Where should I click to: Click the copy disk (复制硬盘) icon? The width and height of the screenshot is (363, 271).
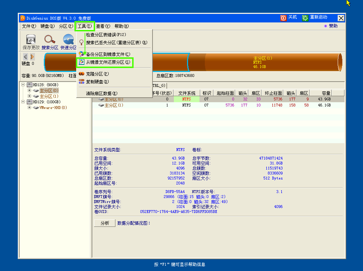point(82,82)
